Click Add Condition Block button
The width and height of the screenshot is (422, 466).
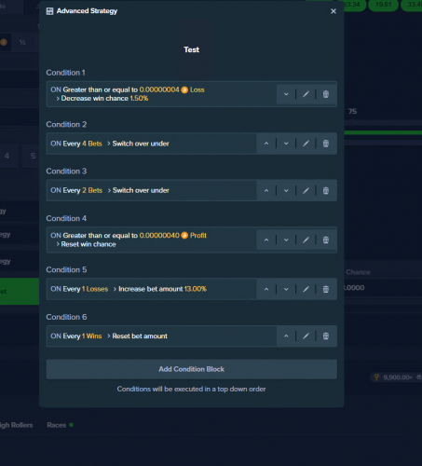(192, 369)
